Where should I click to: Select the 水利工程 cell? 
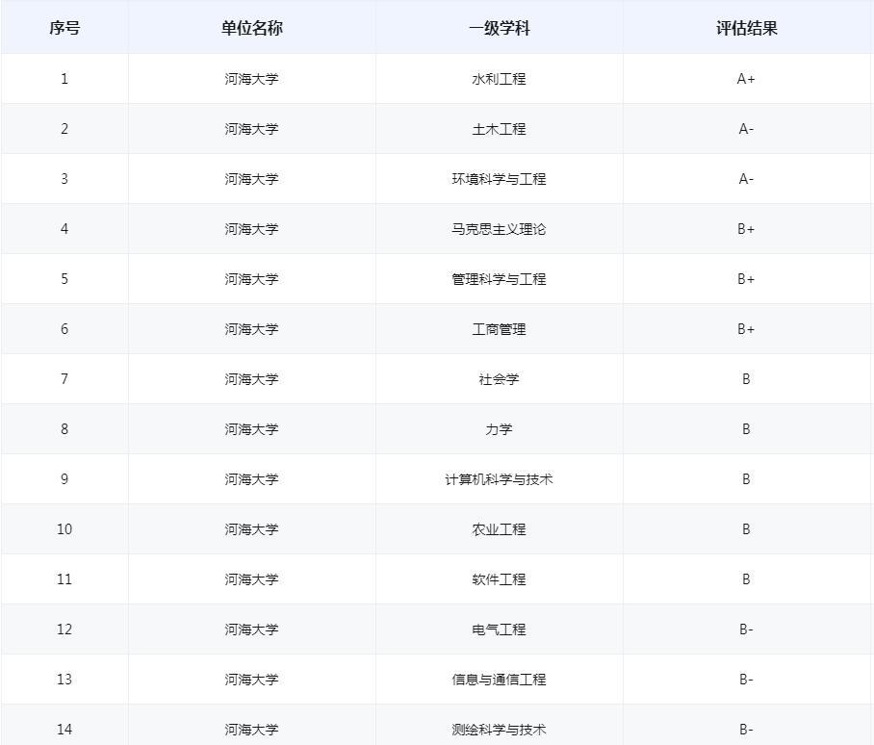(x=499, y=79)
